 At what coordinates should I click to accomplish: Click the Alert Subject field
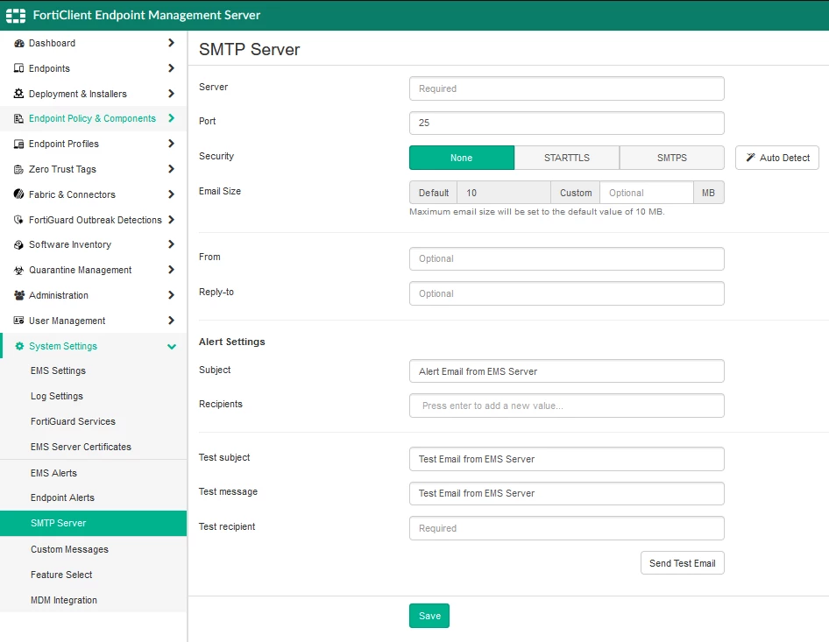click(567, 371)
